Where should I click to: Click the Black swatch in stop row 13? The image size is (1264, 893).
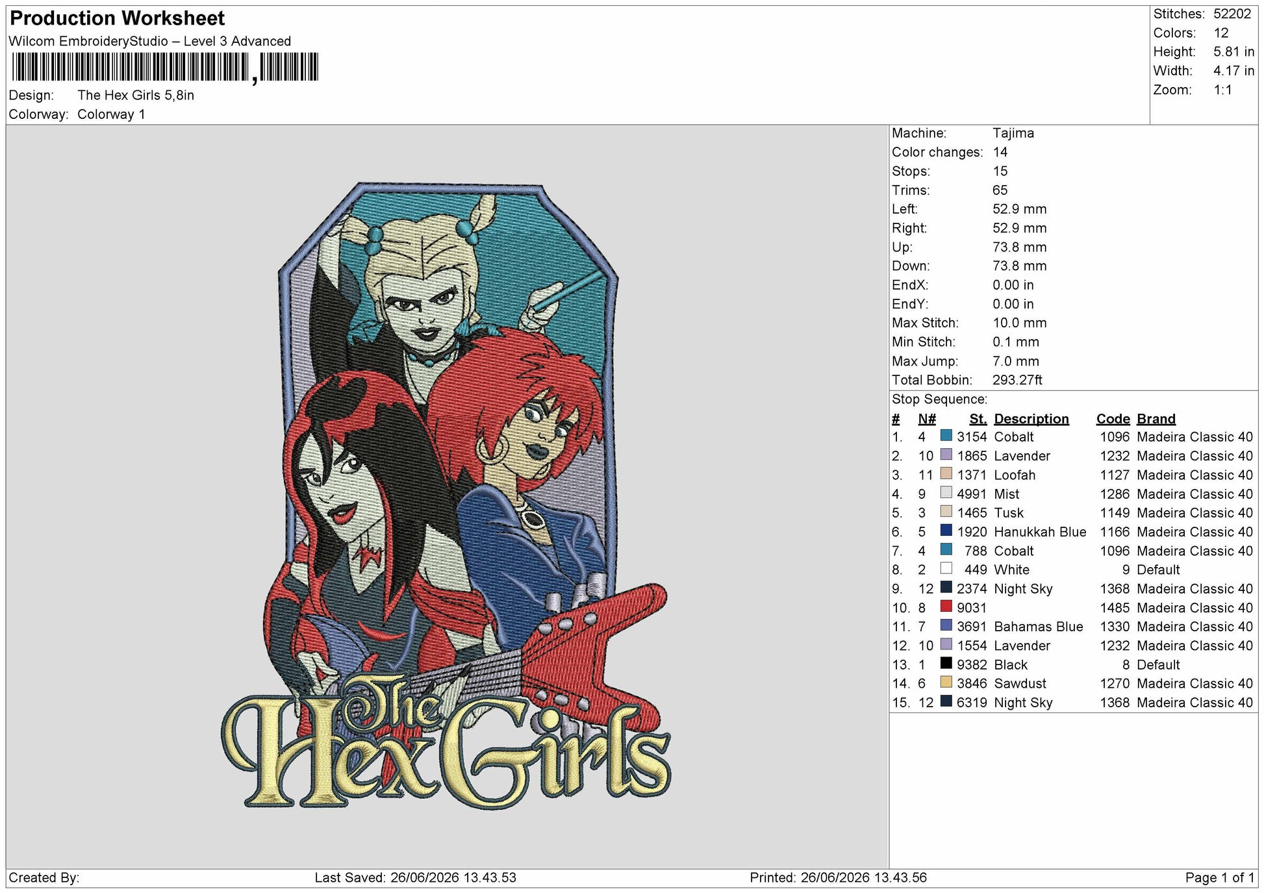pos(946,663)
